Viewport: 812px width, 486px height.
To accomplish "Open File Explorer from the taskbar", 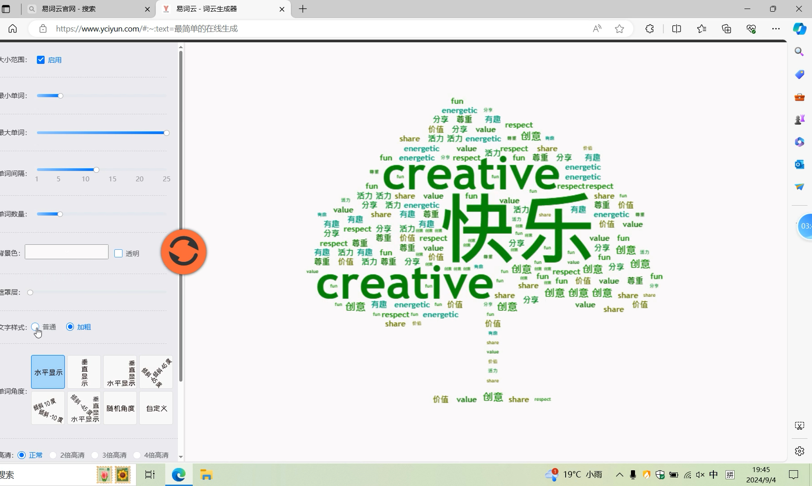I will (206, 475).
